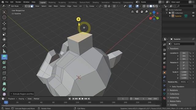Open Rotation Mode XYZ Euler dropdown
Screen dimensions: 196x110
pyautogui.click(x=184, y=82)
